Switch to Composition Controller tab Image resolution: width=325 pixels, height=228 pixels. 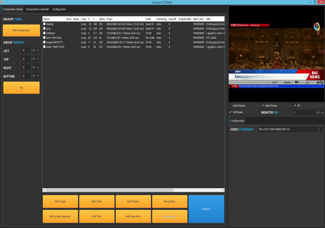37,9
